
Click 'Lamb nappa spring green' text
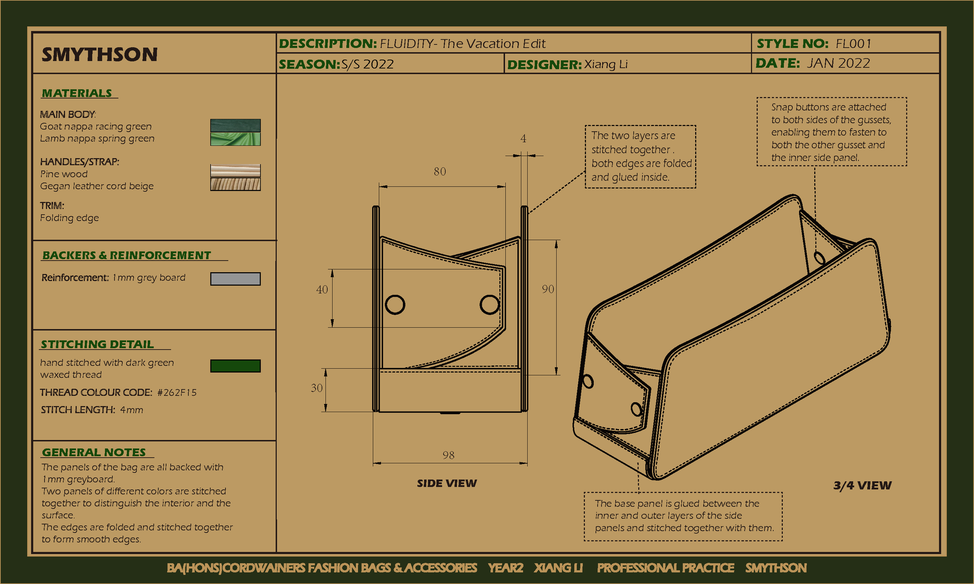pos(97,139)
